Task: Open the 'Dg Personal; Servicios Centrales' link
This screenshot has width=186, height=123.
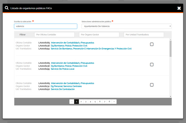Action: (x=66, y=86)
